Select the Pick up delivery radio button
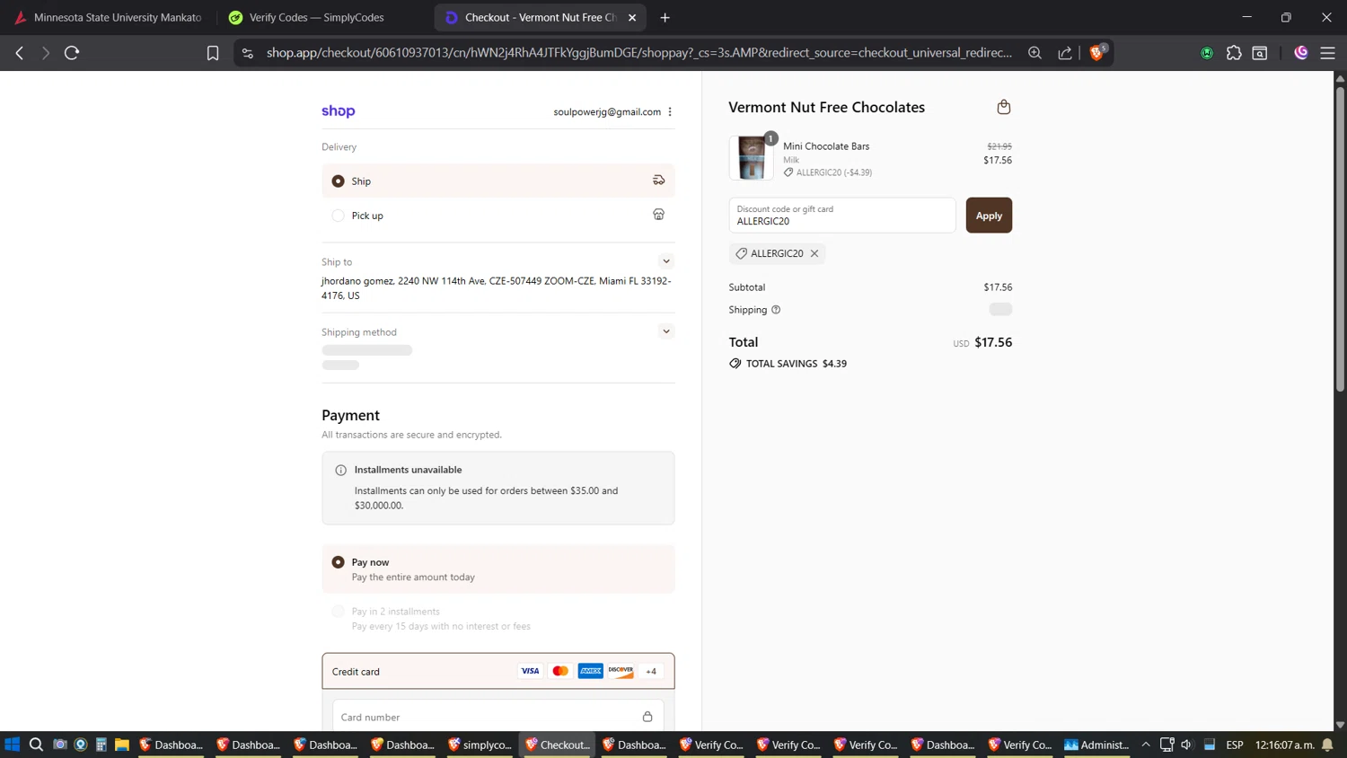1347x758 pixels. [x=338, y=216]
